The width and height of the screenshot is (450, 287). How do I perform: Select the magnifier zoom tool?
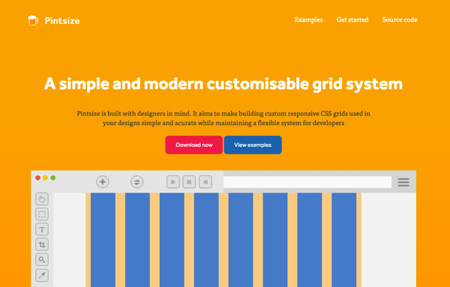[42, 260]
